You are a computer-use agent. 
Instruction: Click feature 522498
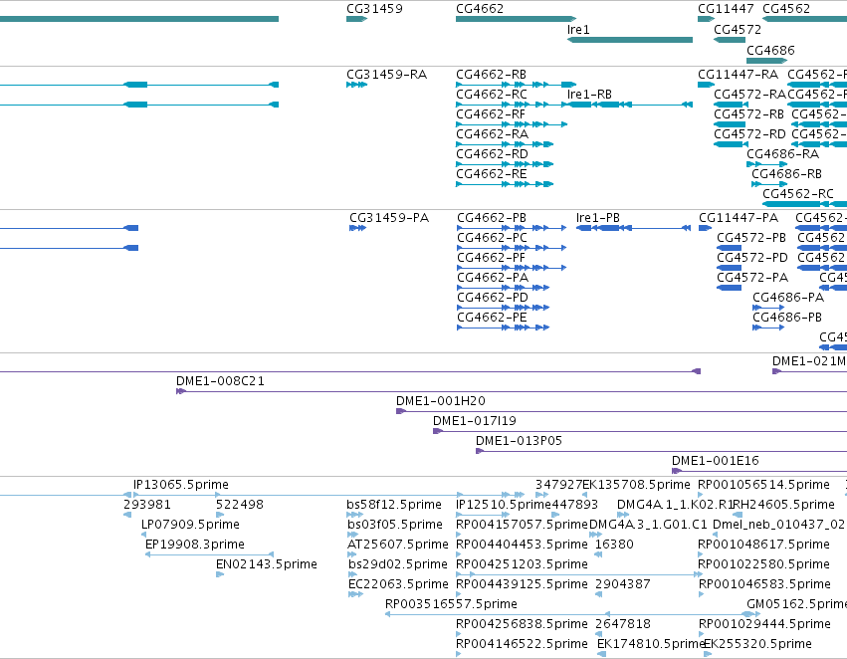click(239, 505)
